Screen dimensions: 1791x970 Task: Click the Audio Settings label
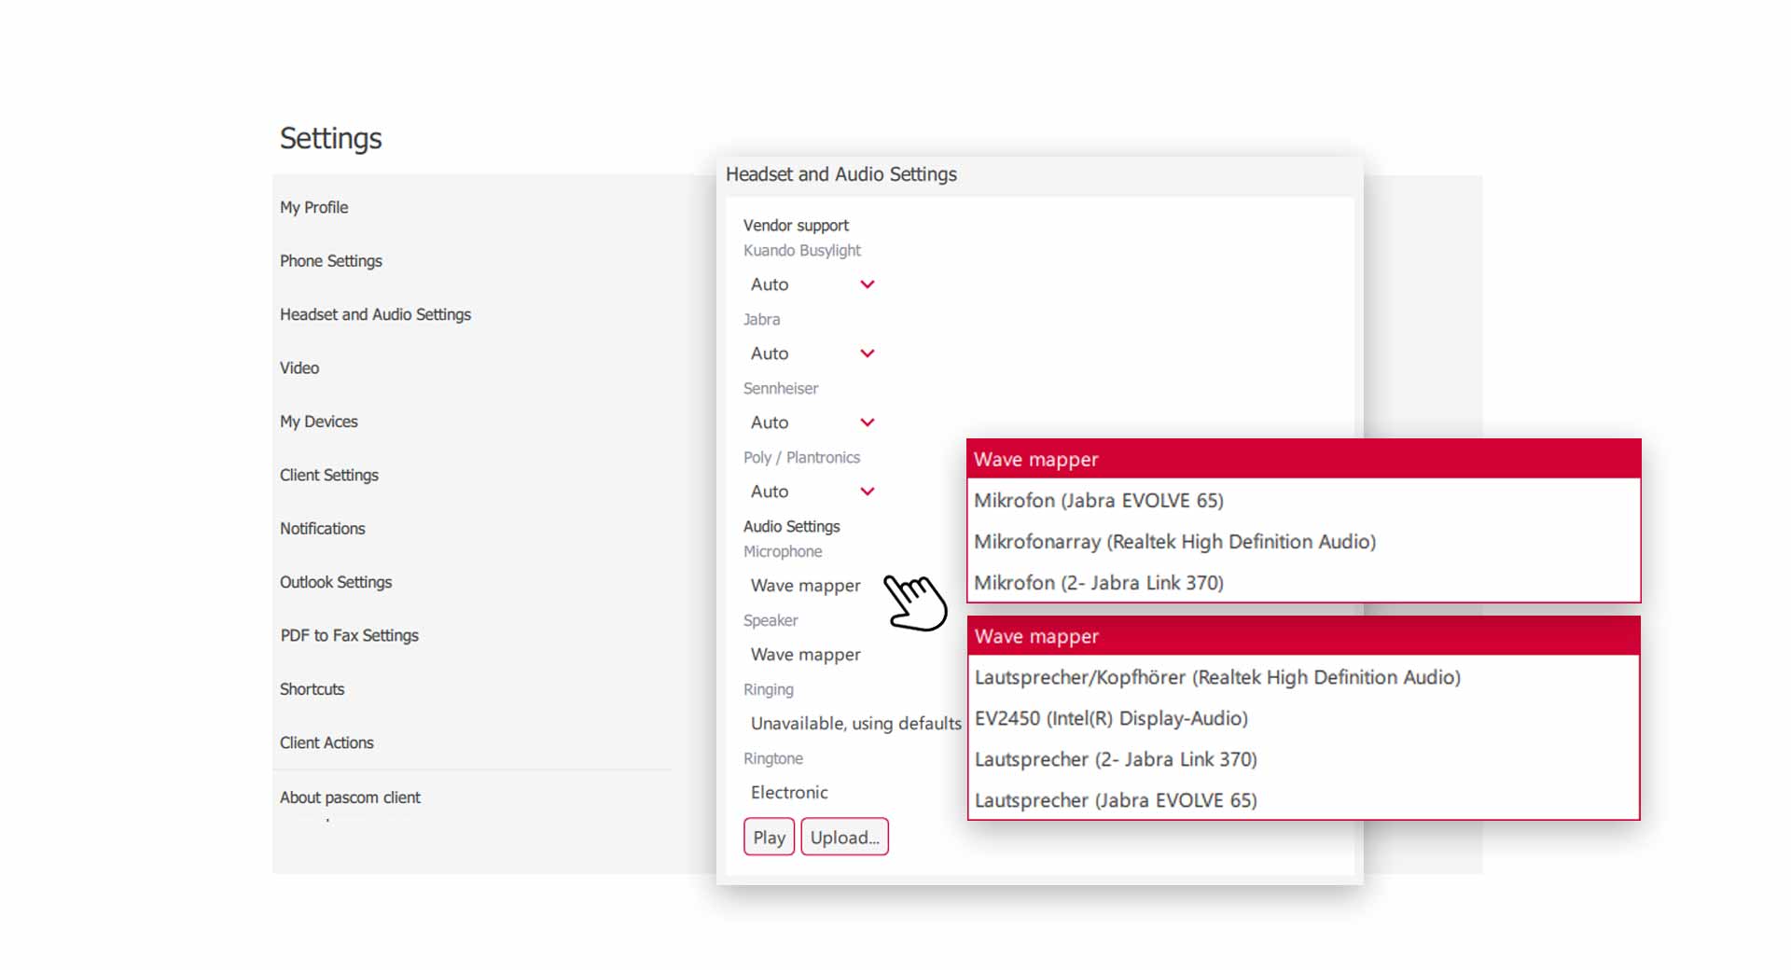click(792, 526)
